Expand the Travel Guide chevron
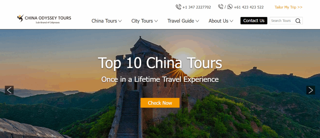 point(197,21)
